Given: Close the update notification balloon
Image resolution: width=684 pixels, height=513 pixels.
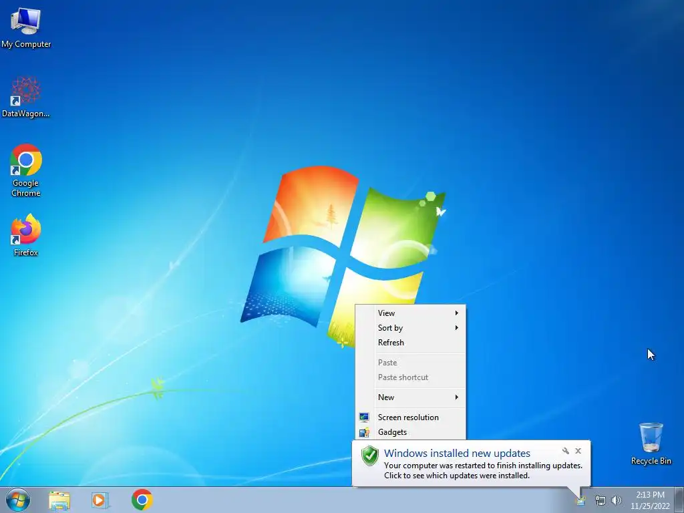Looking at the screenshot, I should [578, 451].
